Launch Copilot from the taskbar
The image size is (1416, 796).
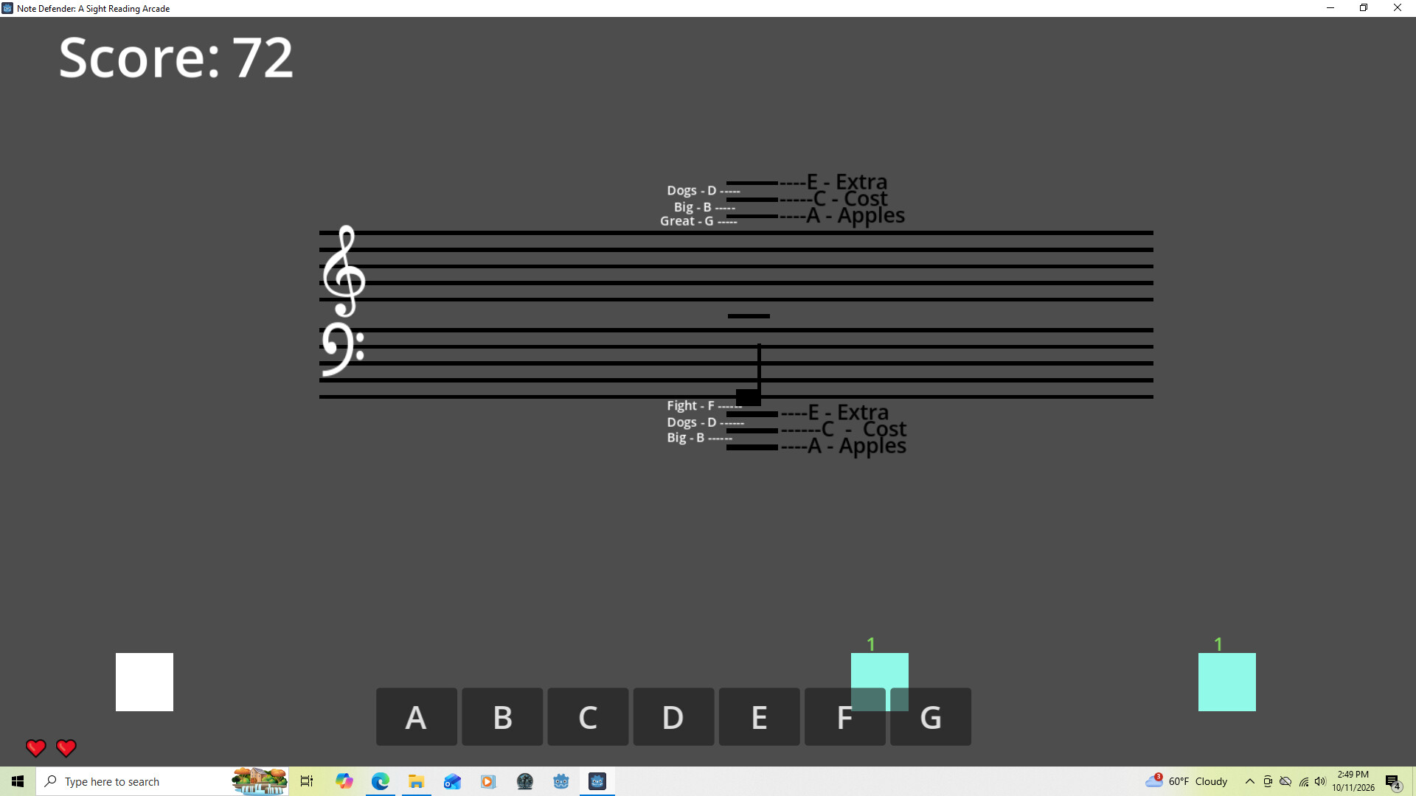344,781
